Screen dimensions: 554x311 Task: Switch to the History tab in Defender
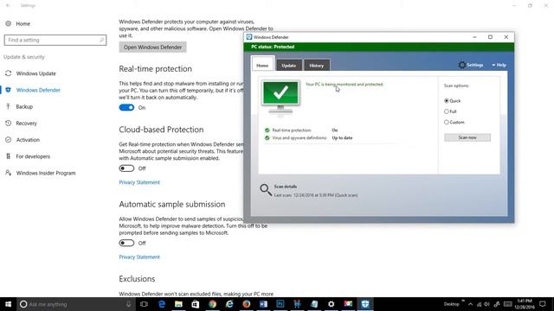click(317, 66)
